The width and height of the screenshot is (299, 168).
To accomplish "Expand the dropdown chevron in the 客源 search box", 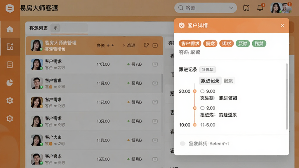I will [231, 8].
